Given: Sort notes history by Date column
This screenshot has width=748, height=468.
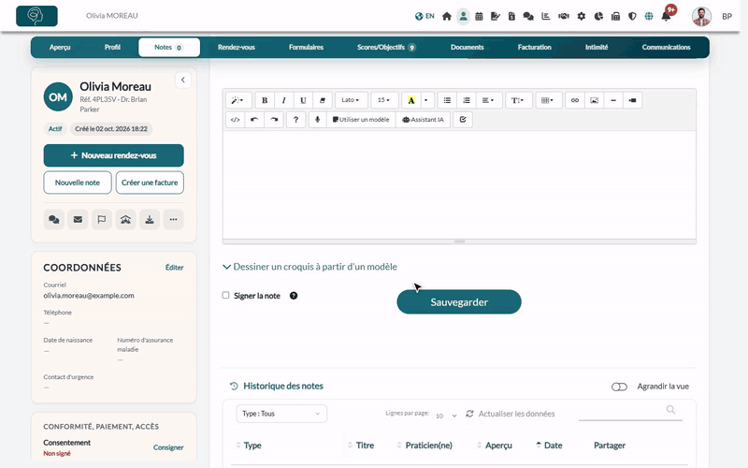Looking at the screenshot, I should (550, 446).
